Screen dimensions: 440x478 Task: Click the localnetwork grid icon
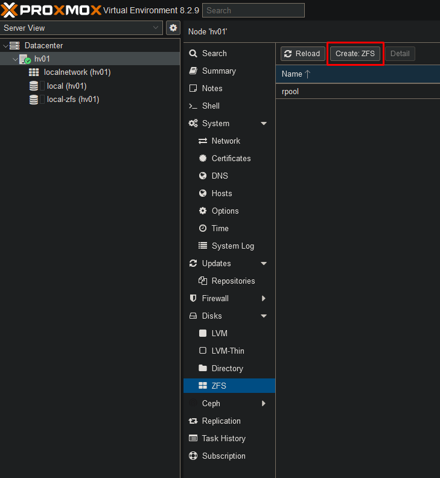(x=34, y=72)
